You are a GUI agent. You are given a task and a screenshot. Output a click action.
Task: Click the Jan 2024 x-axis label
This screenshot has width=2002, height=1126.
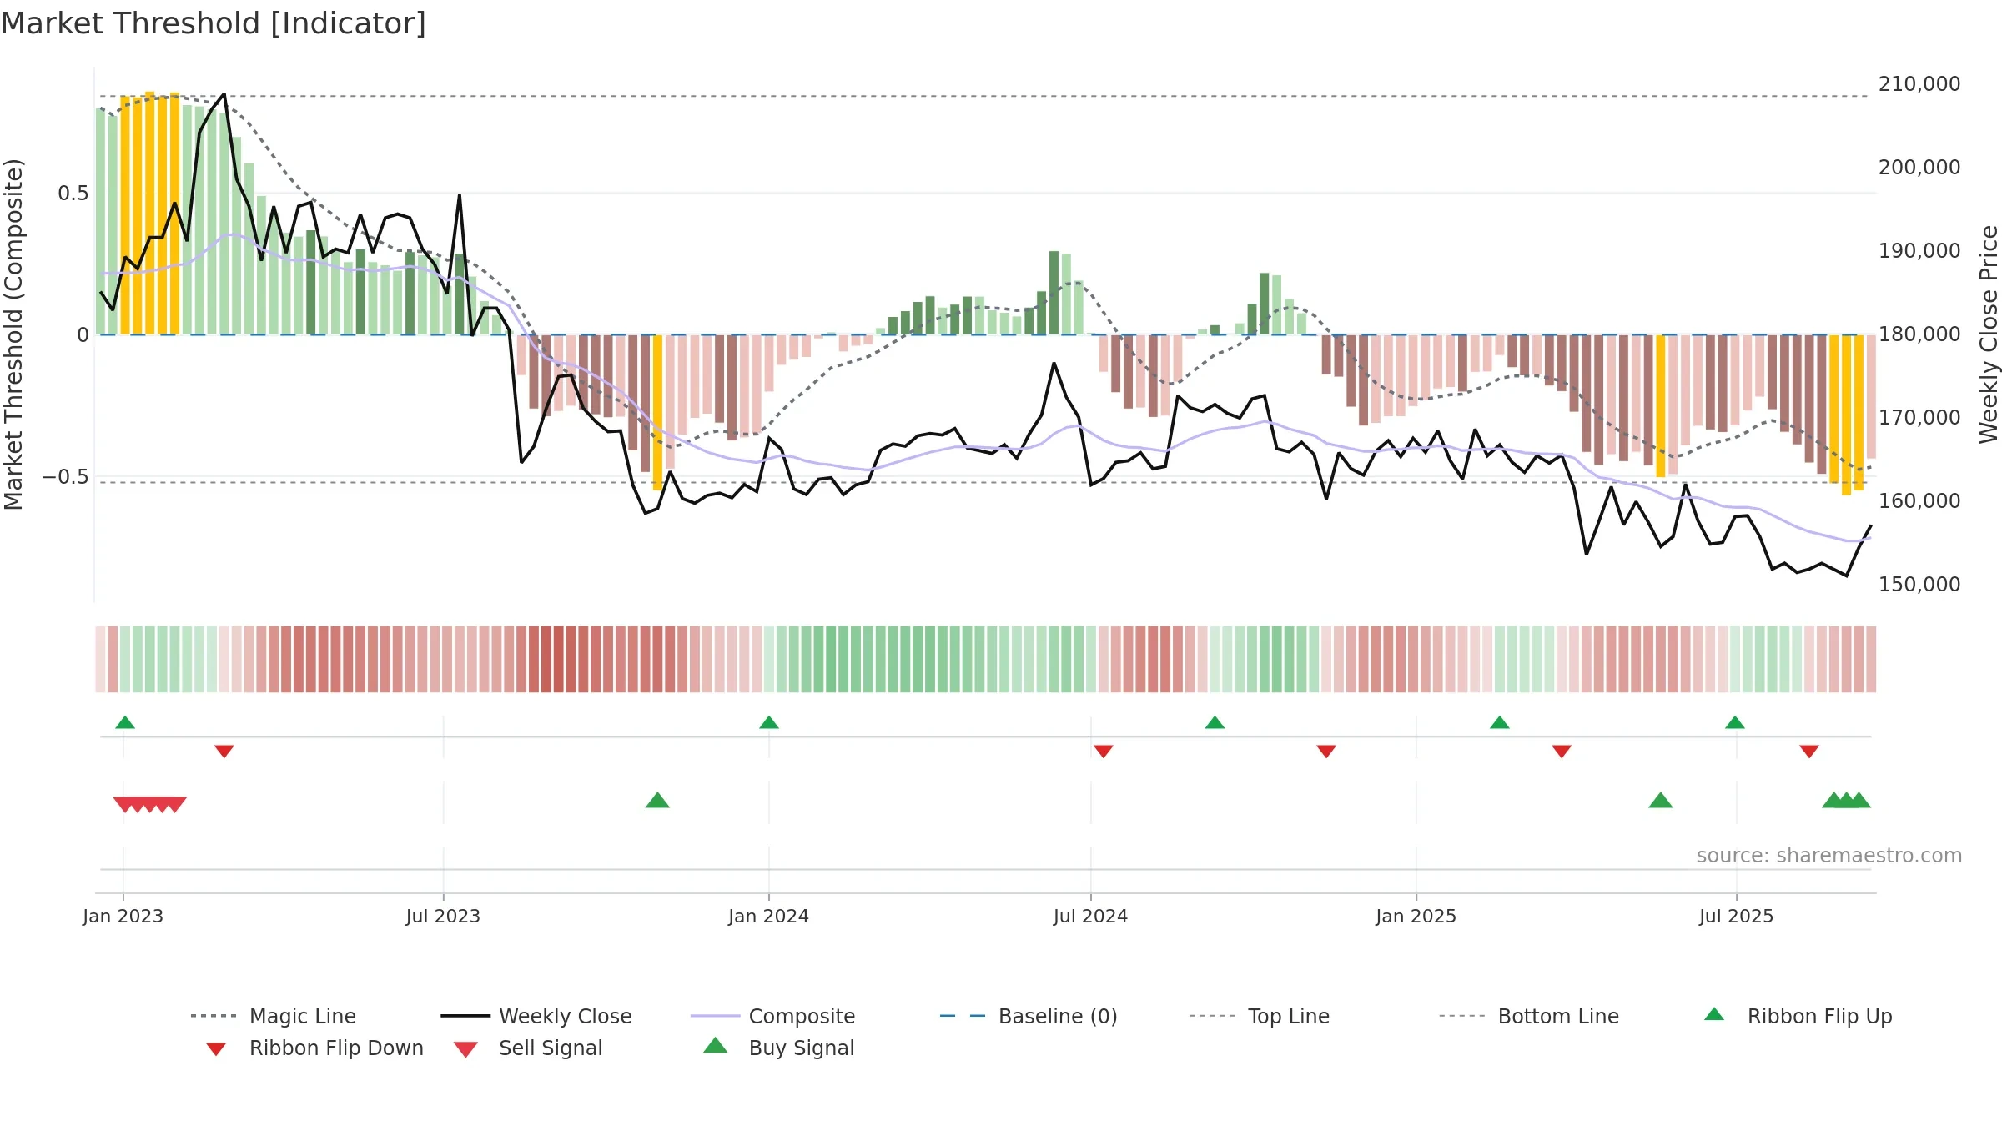pyautogui.click(x=768, y=916)
